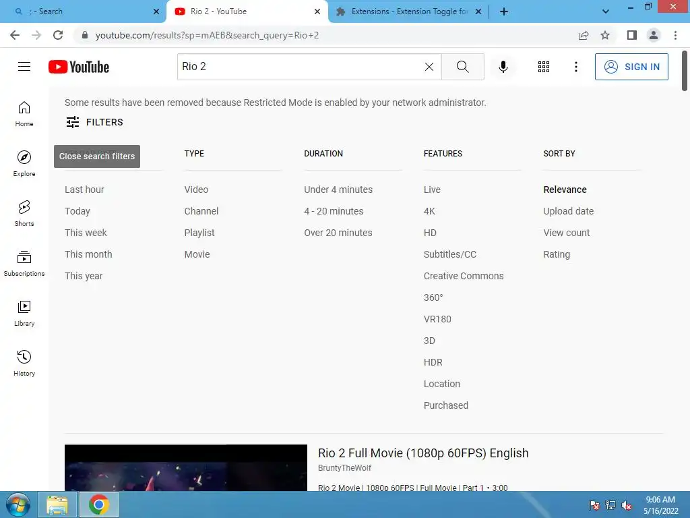Open Library in the sidebar
The image size is (690, 518).
[x=24, y=313]
